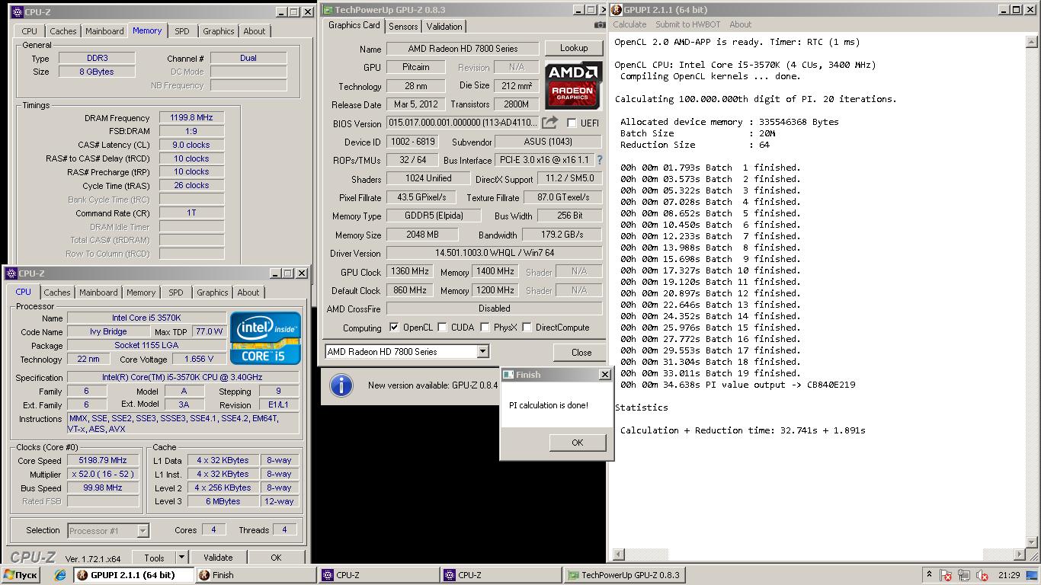Select the Graphics Card tab in GPU-Z

tap(354, 25)
